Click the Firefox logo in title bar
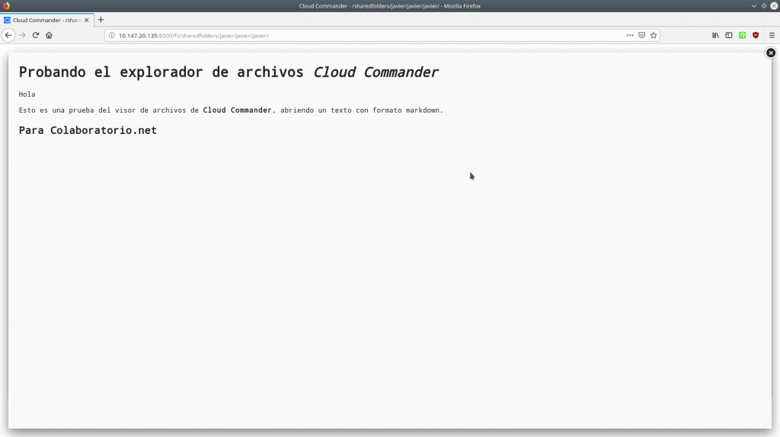 (x=6, y=6)
